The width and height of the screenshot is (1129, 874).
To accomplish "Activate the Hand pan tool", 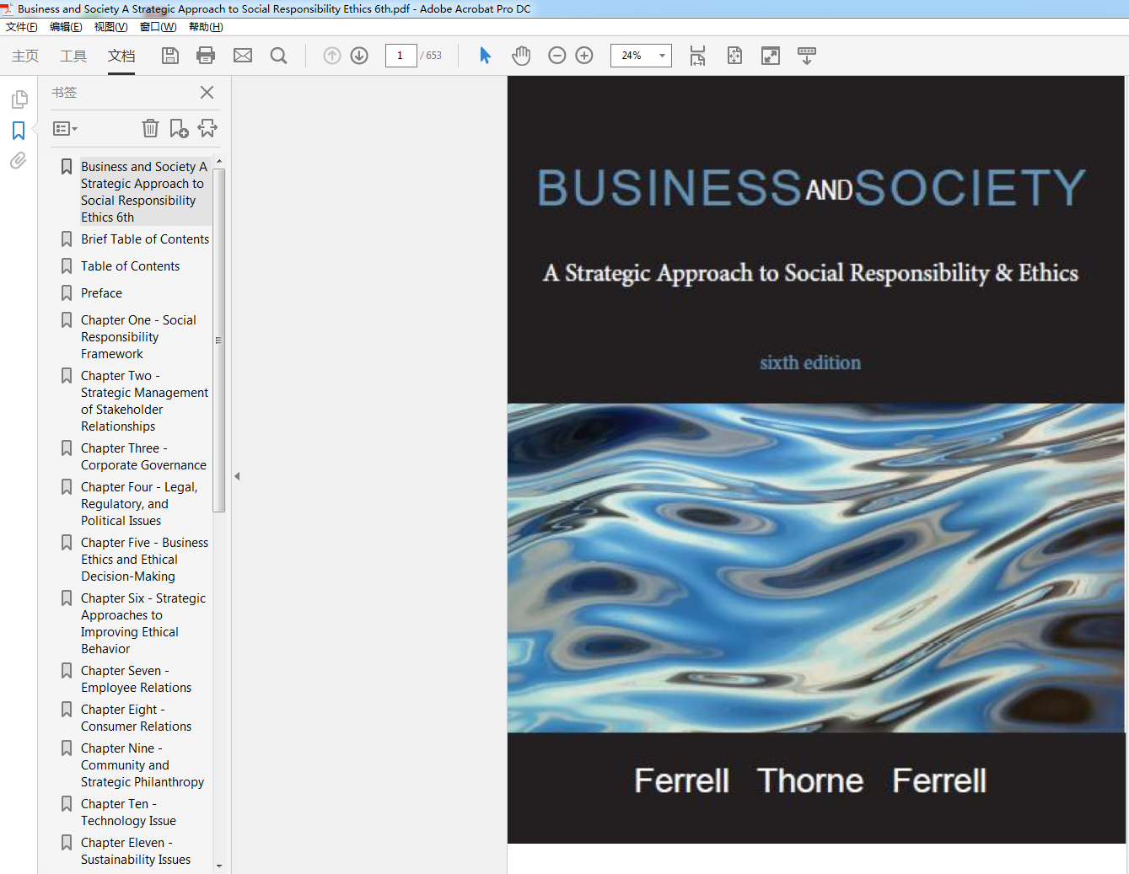I will tap(521, 56).
